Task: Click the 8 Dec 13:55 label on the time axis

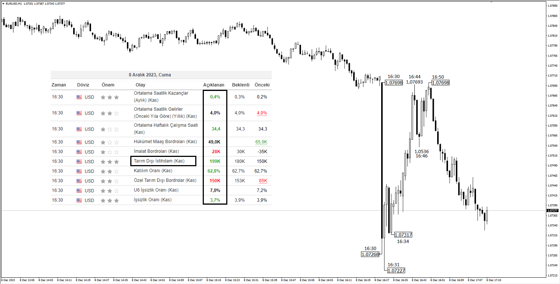Action: (28, 280)
